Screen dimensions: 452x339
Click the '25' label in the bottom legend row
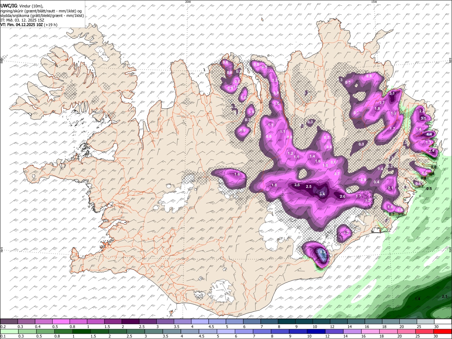point(418,337)
